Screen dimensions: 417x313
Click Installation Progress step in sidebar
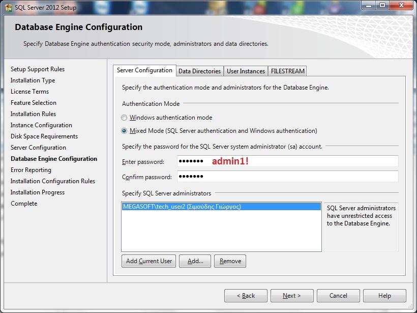click(38, 192)
